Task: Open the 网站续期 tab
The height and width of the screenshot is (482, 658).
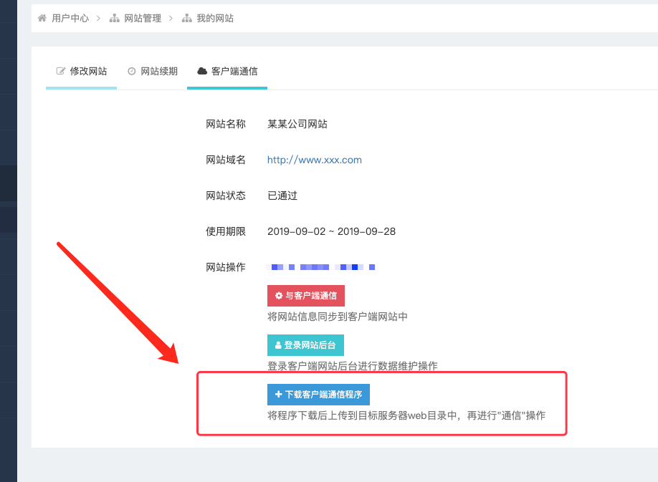Action: click(x=153, y=71)
